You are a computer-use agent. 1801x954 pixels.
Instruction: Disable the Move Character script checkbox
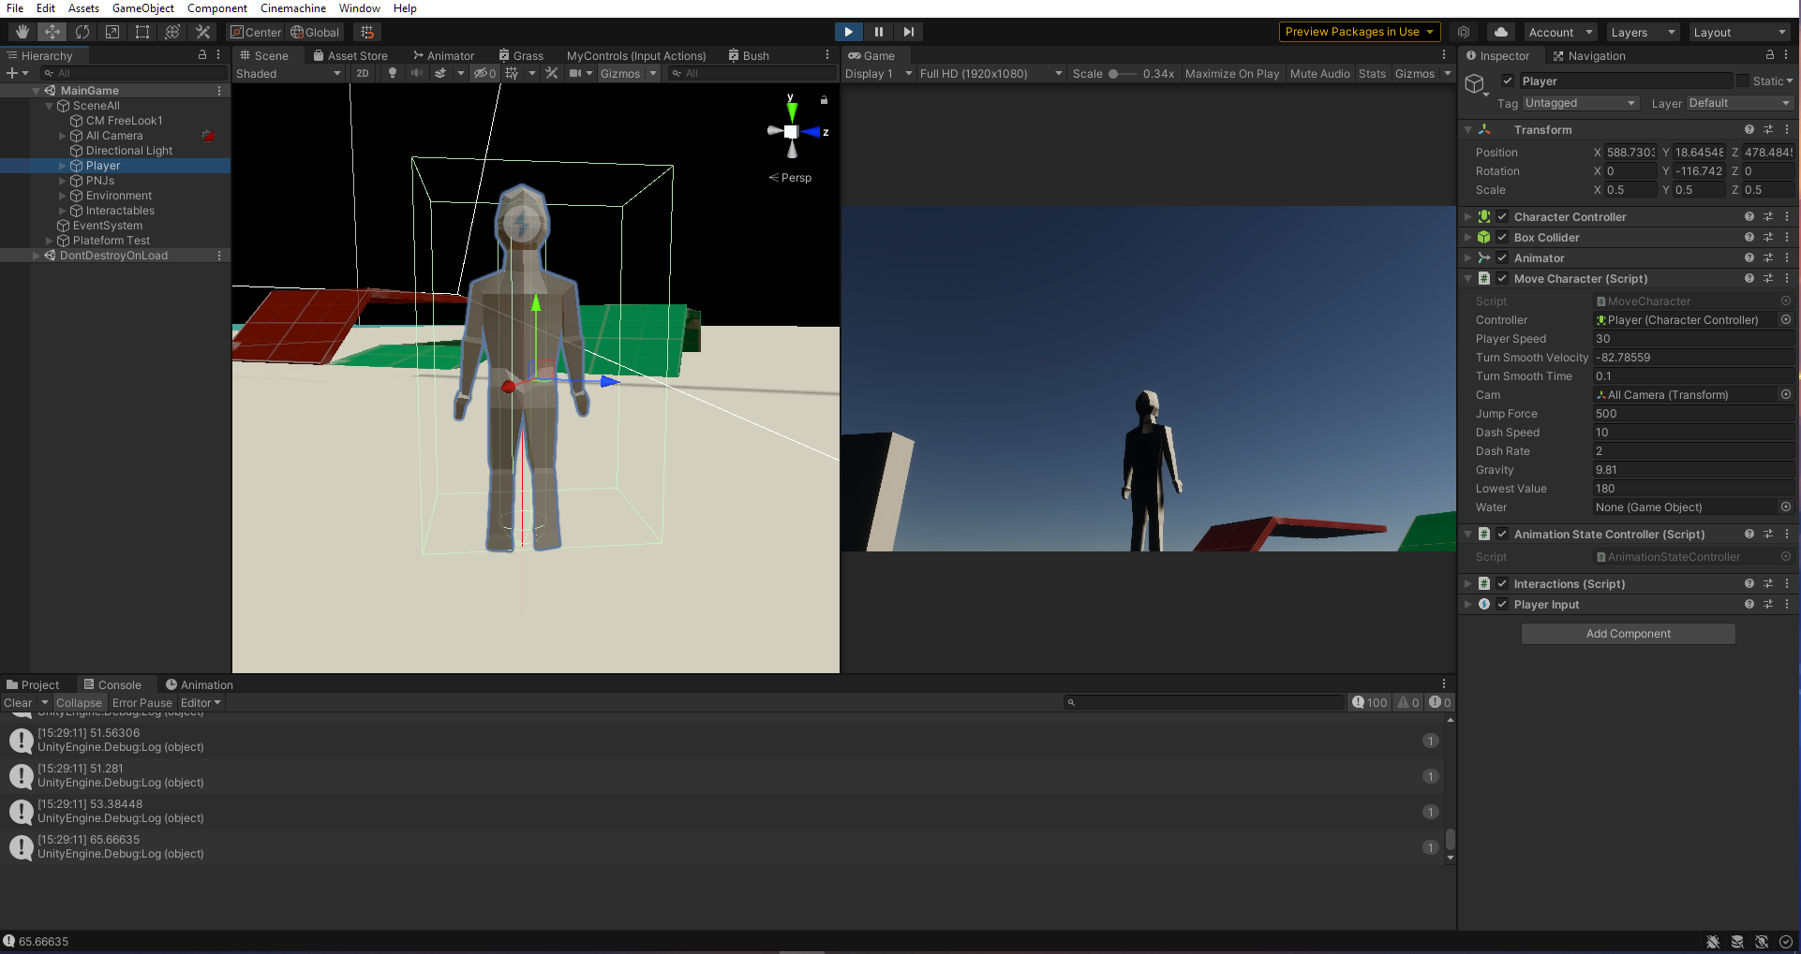click(x=1502, y=278)
